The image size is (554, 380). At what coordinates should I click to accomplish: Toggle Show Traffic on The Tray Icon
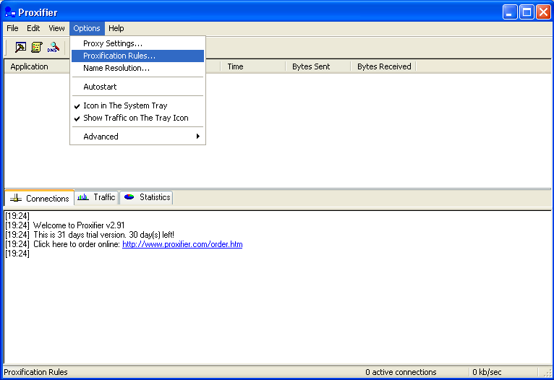[137, 118]
